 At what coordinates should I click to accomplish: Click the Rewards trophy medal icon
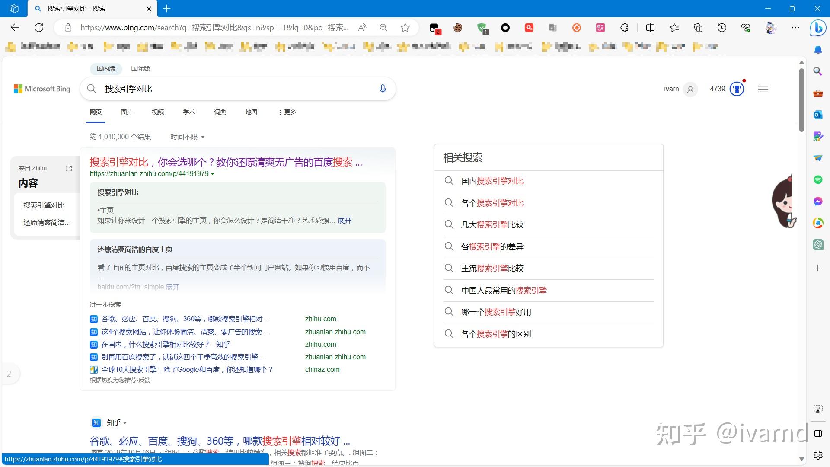737,89
